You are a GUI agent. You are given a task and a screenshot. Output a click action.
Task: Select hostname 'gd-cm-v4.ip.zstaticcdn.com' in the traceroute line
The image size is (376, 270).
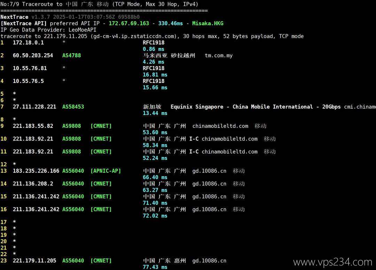tap(133, 36)
